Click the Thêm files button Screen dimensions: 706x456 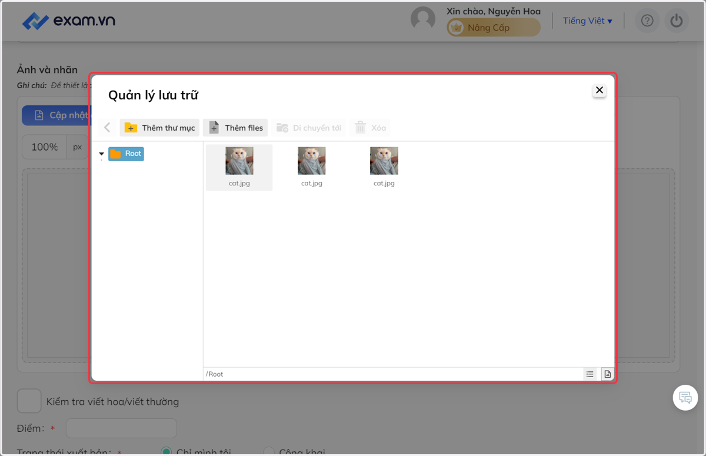(x=235, y=128)
